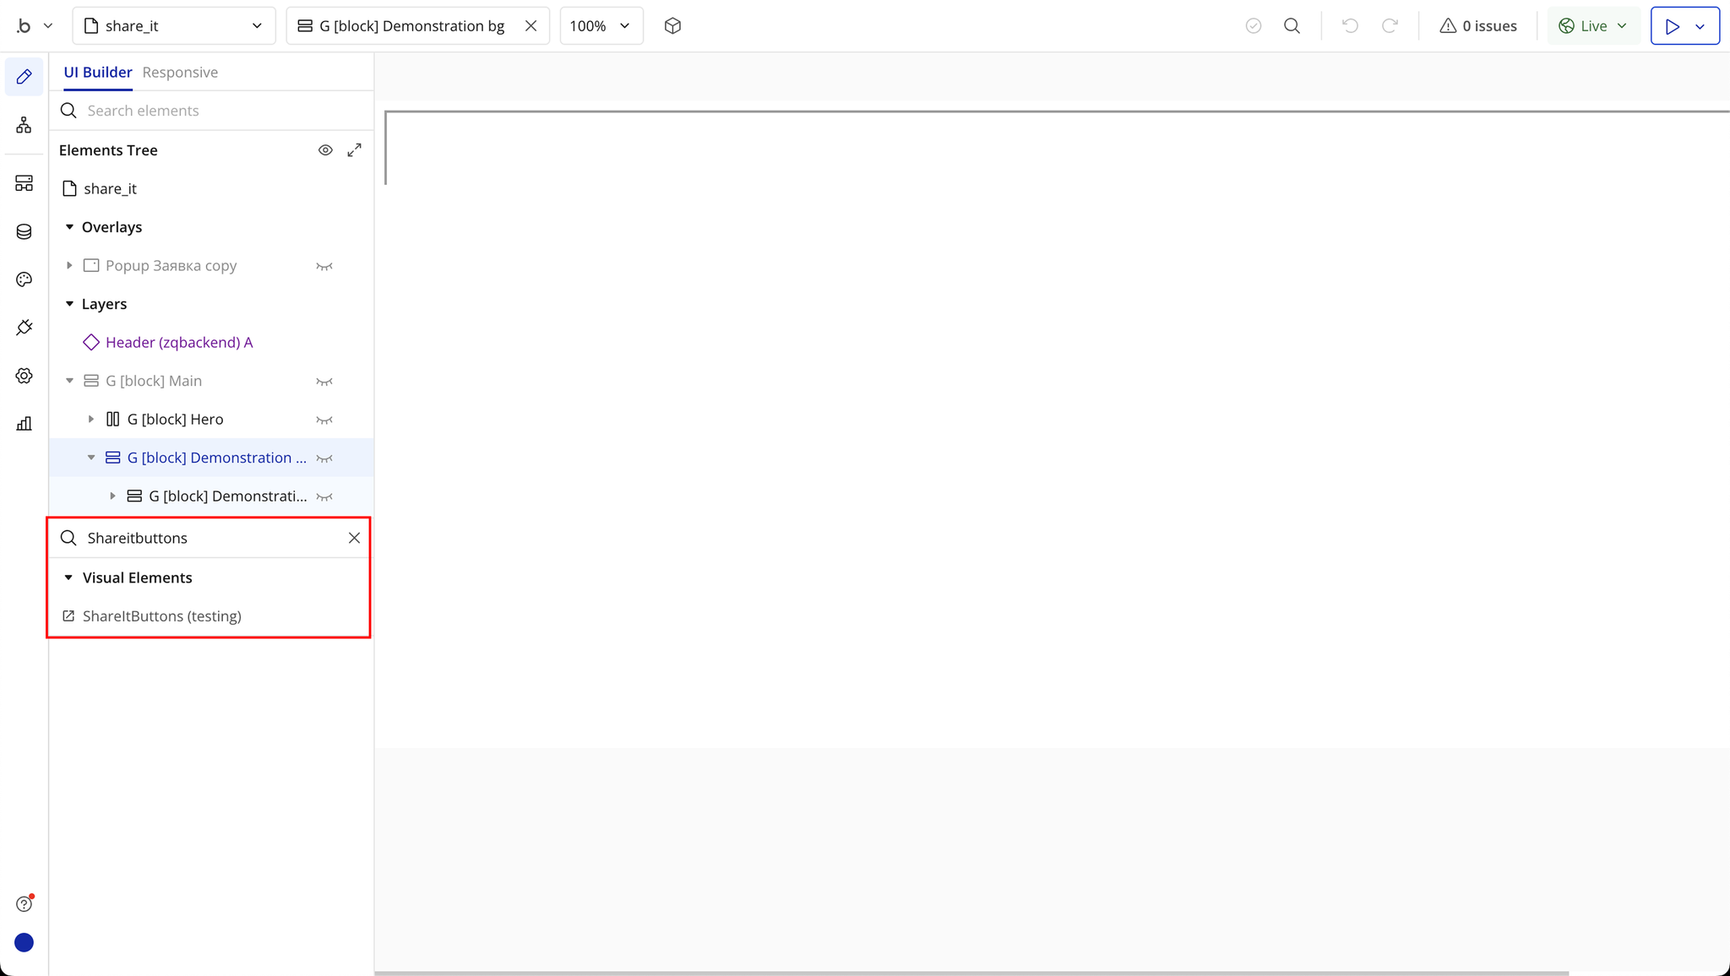Open the Plugins plug icon
The height and width of the screenshot is (976, 1730).
24,328
